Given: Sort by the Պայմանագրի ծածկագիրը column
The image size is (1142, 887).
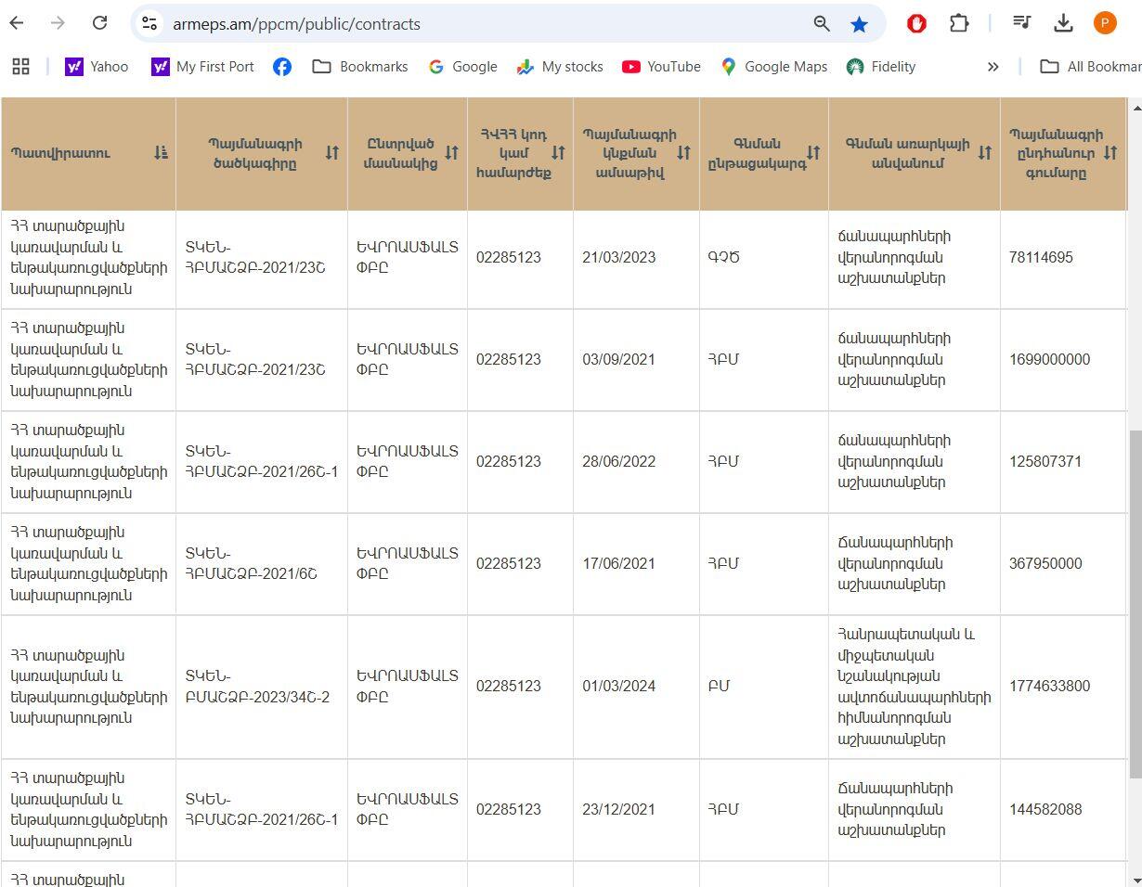Looking at the screenshot, I should [x=331, y=153].
